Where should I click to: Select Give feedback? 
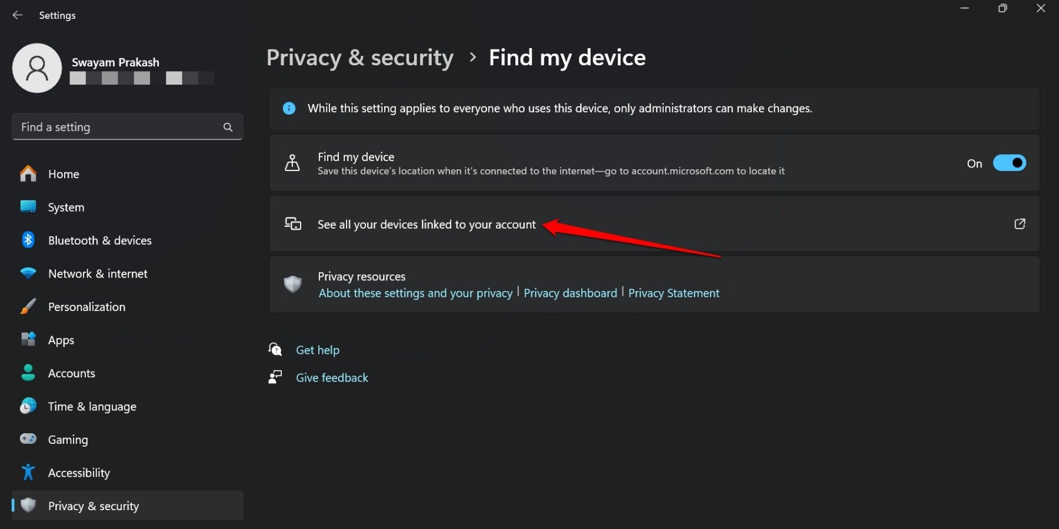(x=332, y=377)
